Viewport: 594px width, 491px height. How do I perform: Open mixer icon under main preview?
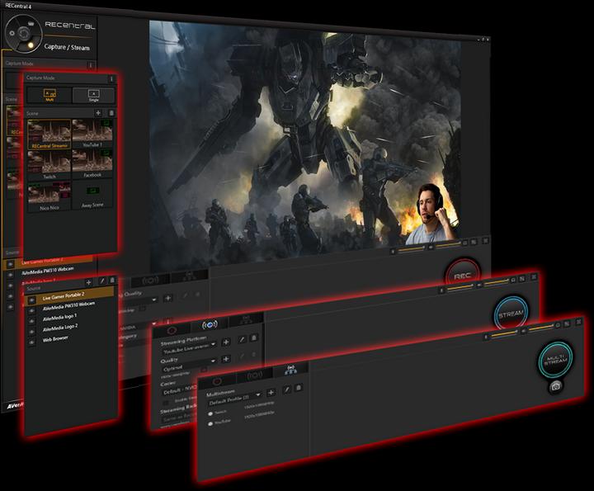(474, 242)
